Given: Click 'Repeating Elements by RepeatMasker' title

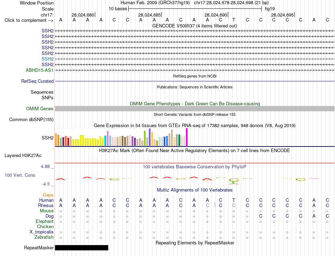Looking at the screenshot, I should coord(195,243).
